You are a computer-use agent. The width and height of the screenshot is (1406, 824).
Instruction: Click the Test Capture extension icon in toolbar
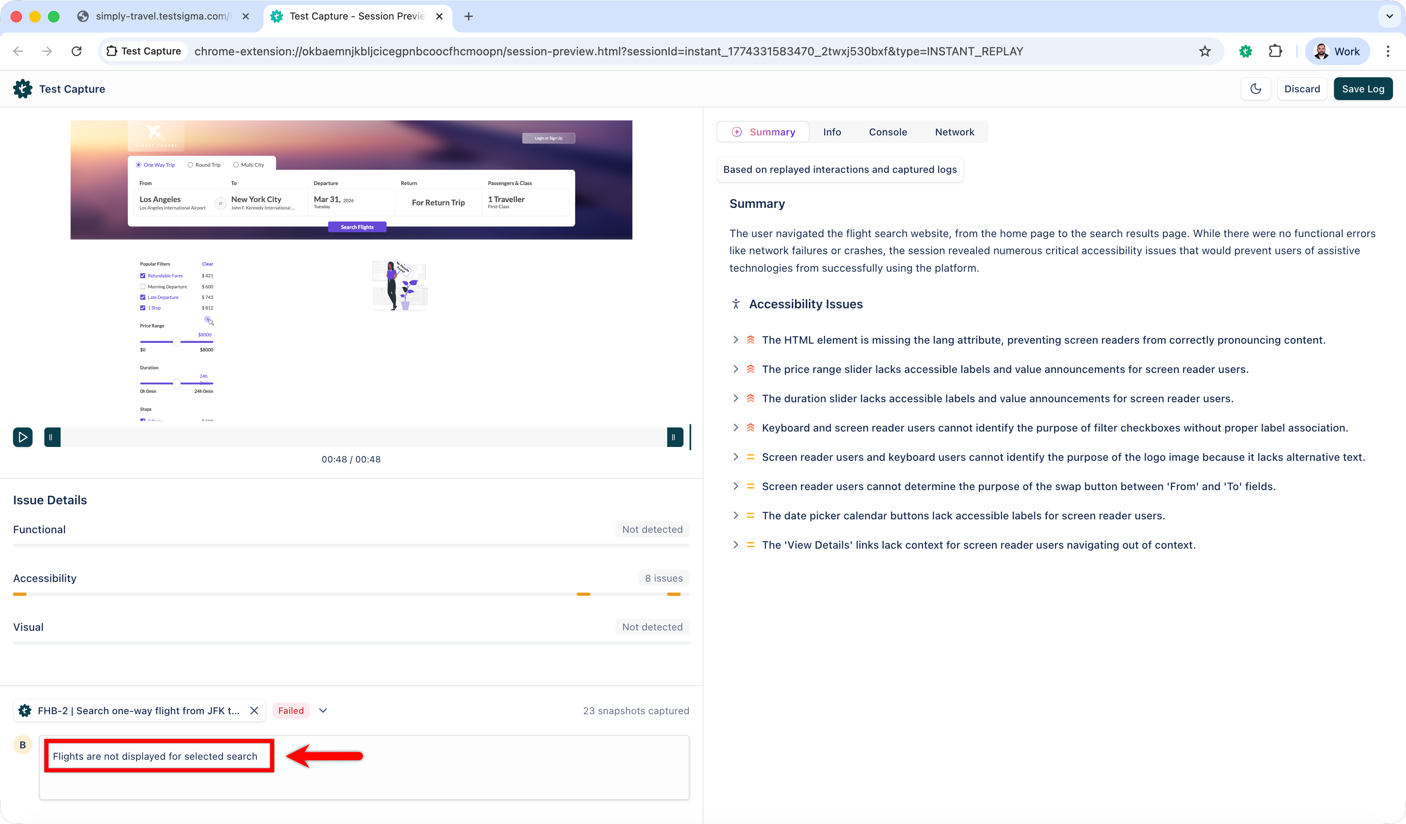[x=1245, y=51]
